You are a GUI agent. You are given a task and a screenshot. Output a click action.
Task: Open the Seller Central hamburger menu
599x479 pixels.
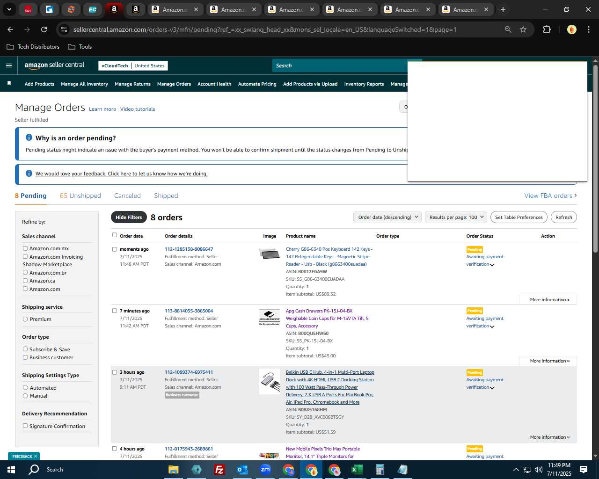coord(8,65)
